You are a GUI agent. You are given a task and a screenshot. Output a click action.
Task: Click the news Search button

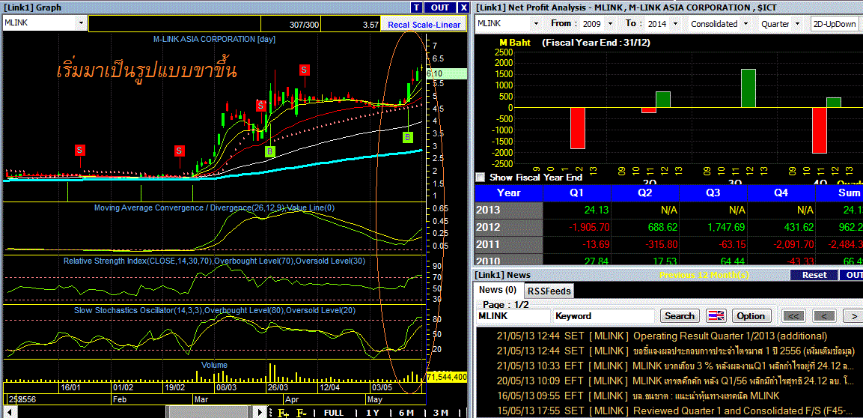[680, 315]
